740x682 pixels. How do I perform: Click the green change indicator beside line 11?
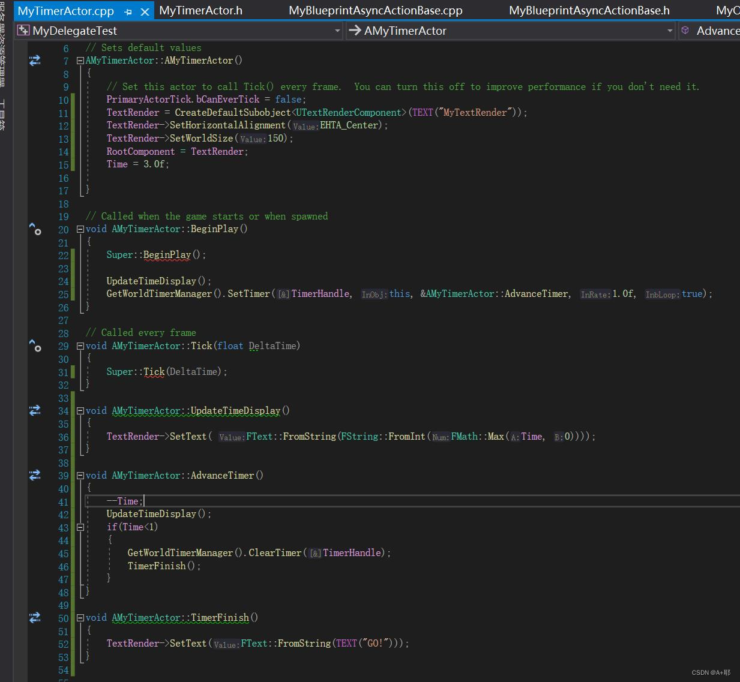click(x=72, y=112)
